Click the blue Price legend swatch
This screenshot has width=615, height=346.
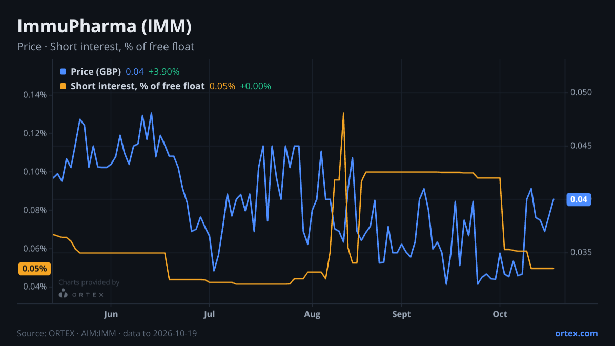63,72
